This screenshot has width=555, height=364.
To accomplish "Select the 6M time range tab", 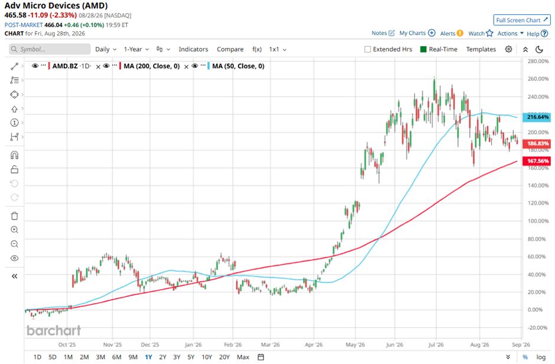I will point(116,357).
